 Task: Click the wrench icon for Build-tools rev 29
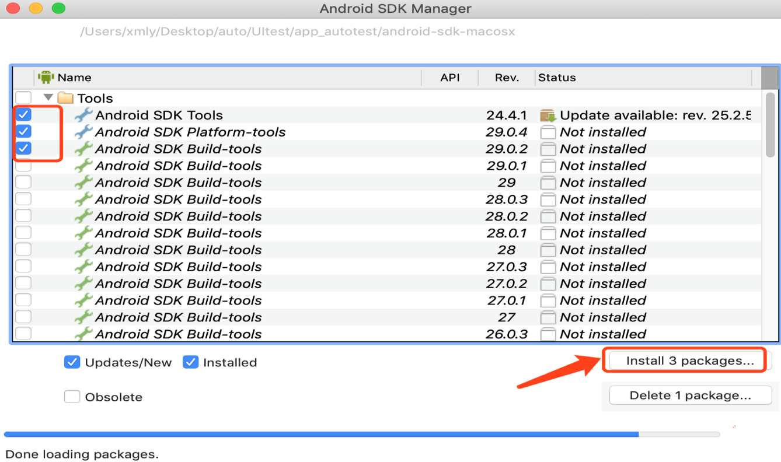pyautogui.click(x=83, y=183)
